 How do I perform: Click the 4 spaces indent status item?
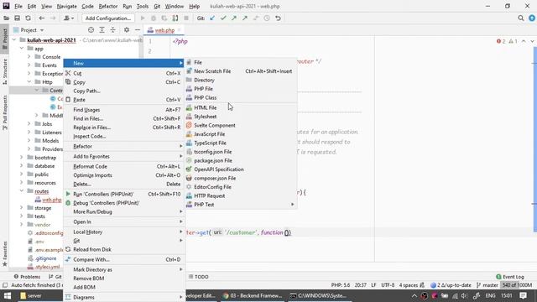pyautogui.click(x=409, y=285)
